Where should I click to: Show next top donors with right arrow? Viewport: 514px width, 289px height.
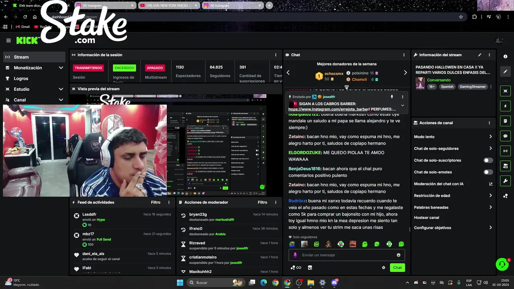click(405, 73)
